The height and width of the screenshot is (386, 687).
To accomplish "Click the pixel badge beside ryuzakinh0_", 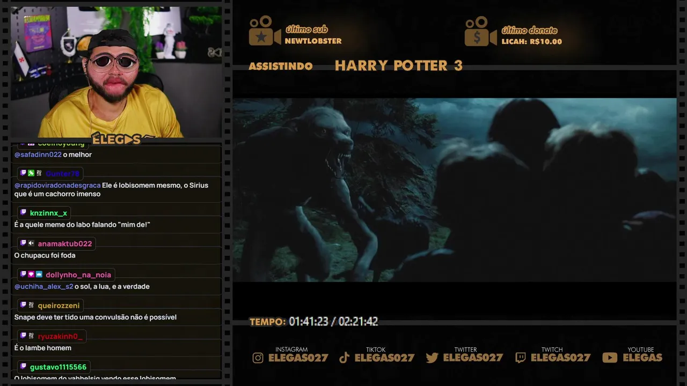I will [31, 336].
